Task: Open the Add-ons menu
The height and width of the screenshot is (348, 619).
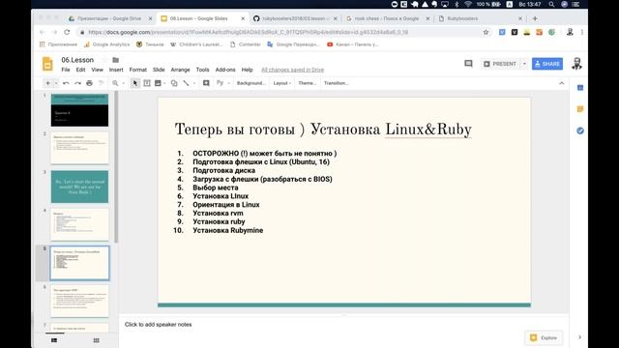Action: coord(225,70)
